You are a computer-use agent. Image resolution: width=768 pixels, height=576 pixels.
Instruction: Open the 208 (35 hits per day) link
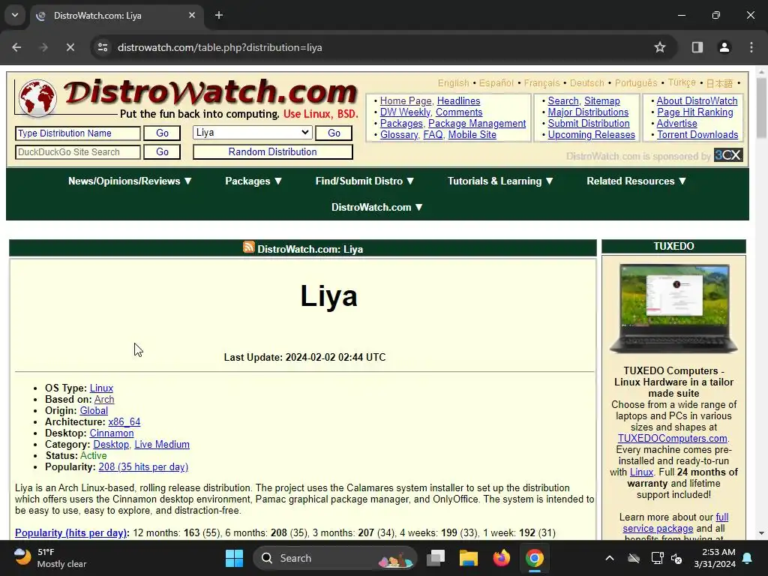tap(143, 466)
